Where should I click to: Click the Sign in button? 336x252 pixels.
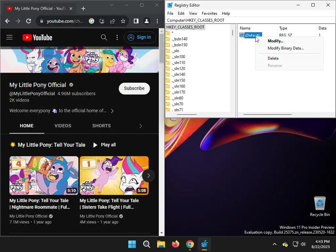[139, 37]
